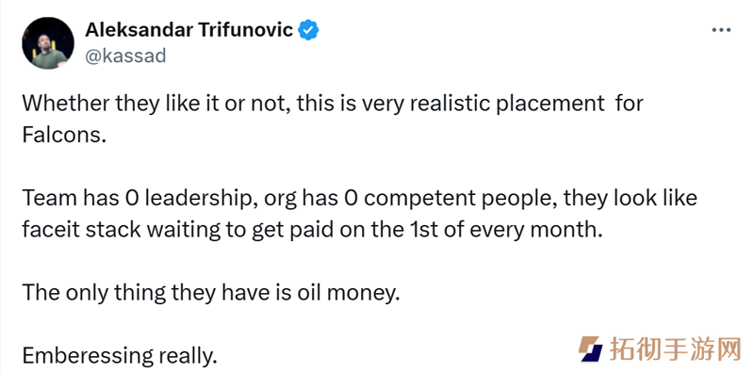Open the Aleksandar Trifunovic display name link
Viewport: 754px width, 373px height.
[x=189, y=30]
